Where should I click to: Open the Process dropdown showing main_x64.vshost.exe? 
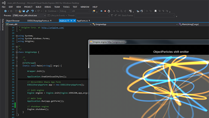click(29, 15)
